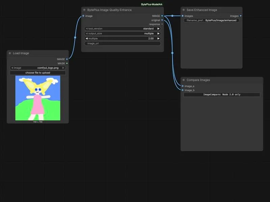Click the response output socket on Quality Enhance

162,24
